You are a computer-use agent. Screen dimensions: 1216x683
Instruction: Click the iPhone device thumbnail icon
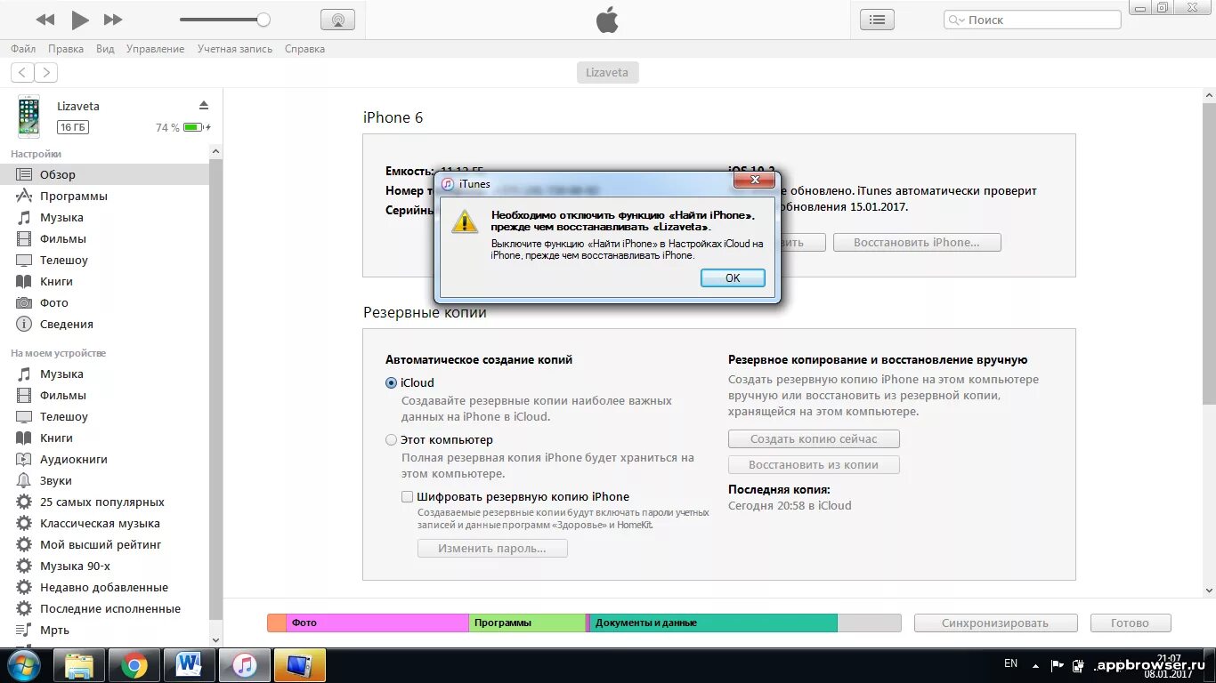coord(29,117)
